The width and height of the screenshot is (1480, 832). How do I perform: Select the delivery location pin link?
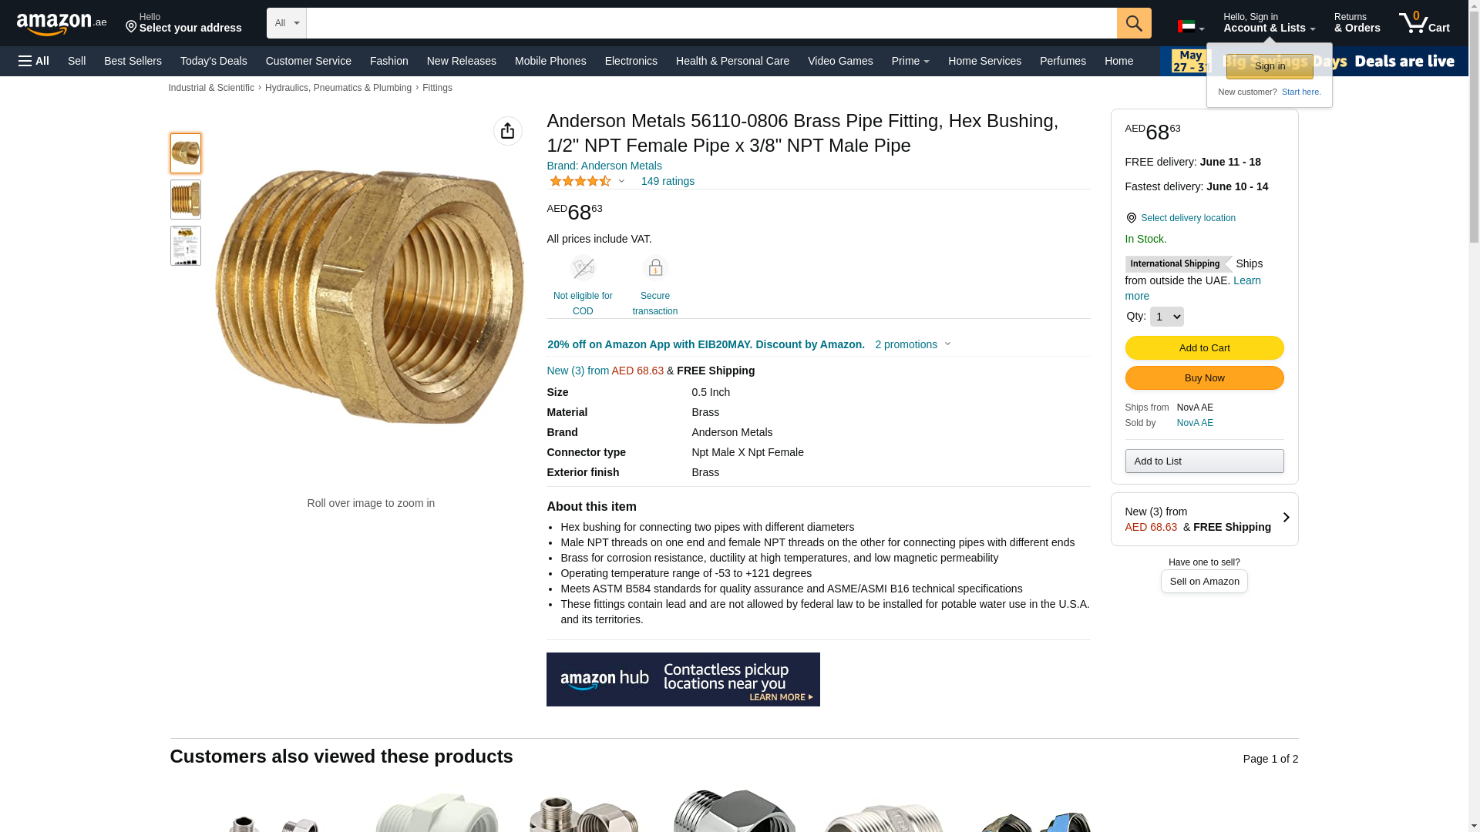[1180, 218]
